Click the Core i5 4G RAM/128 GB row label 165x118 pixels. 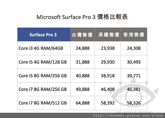[43, 62]
